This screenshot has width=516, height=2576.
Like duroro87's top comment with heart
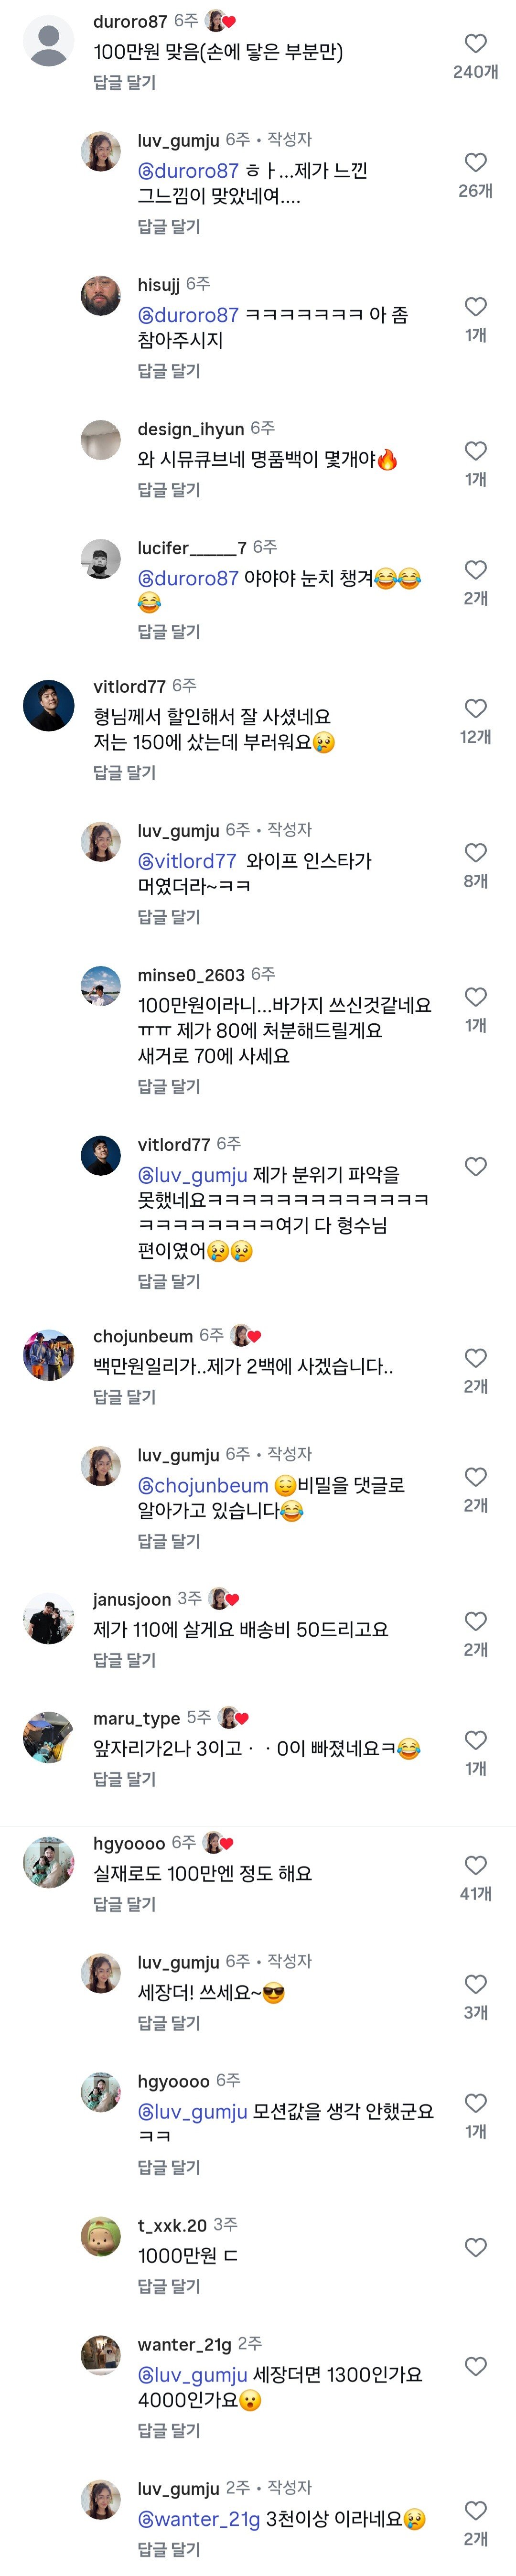(476, 44)
